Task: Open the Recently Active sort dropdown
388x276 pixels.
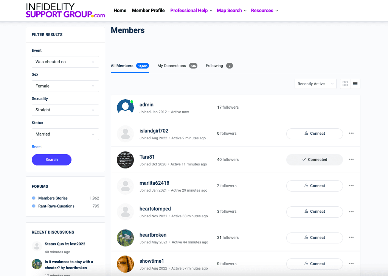Action: click(x=315, y=84)
